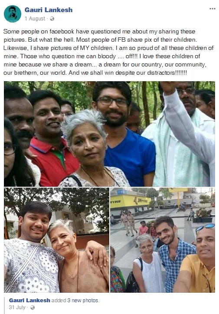The width and height of the screenshot is (219, 314).
Task: Click the 'added 3 new photos' text
Action: coord(75,301)
